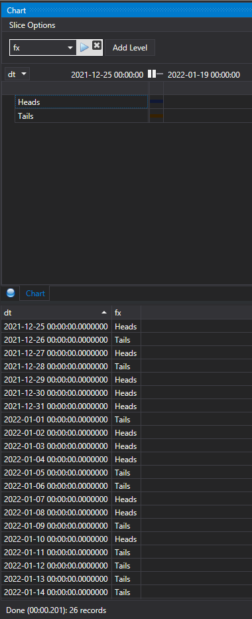252x619 pixels.
Task: Click Heads value in 2021-12-30 row
Action: (x=126, y=393)
